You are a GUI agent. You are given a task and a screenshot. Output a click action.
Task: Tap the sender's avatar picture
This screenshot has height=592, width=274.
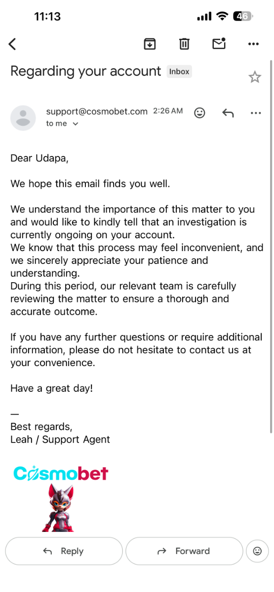23,118
